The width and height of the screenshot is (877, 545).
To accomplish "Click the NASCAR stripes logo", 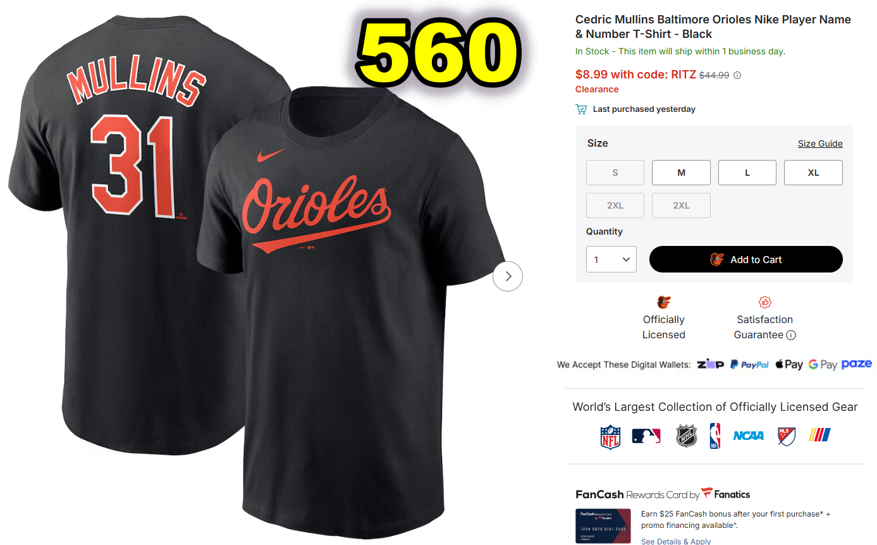I will 819,435.
